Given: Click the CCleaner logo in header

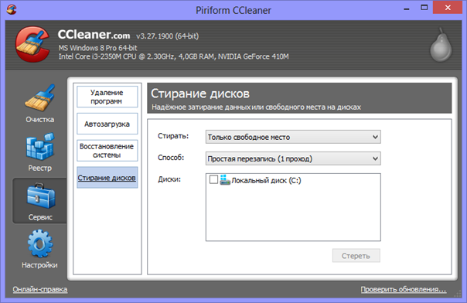Looking at the screenshot, I should (x=32, y=44).
